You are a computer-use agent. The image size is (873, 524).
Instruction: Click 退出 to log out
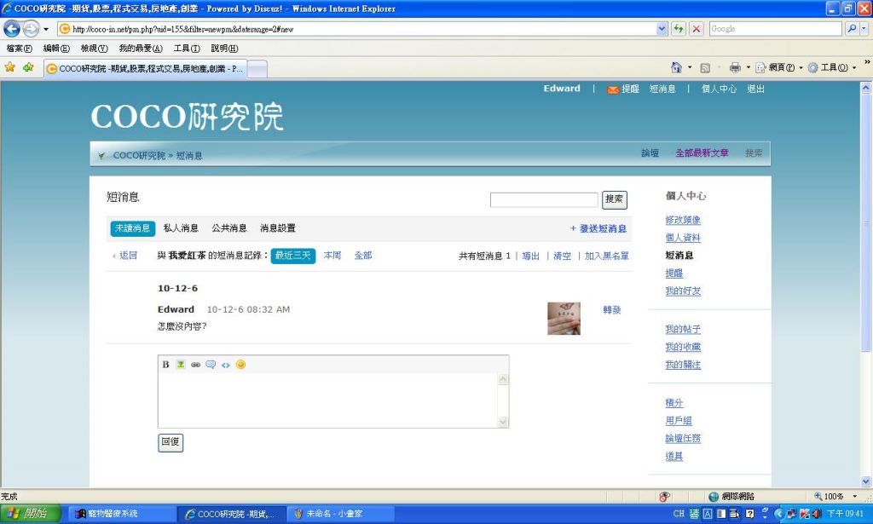pyautogui.click(x=755, y=89)
